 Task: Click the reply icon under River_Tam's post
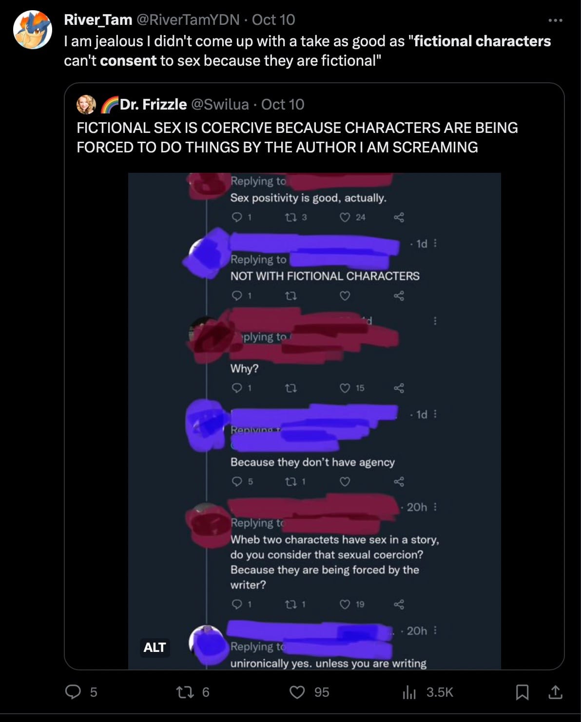click(x=73, y=691)
